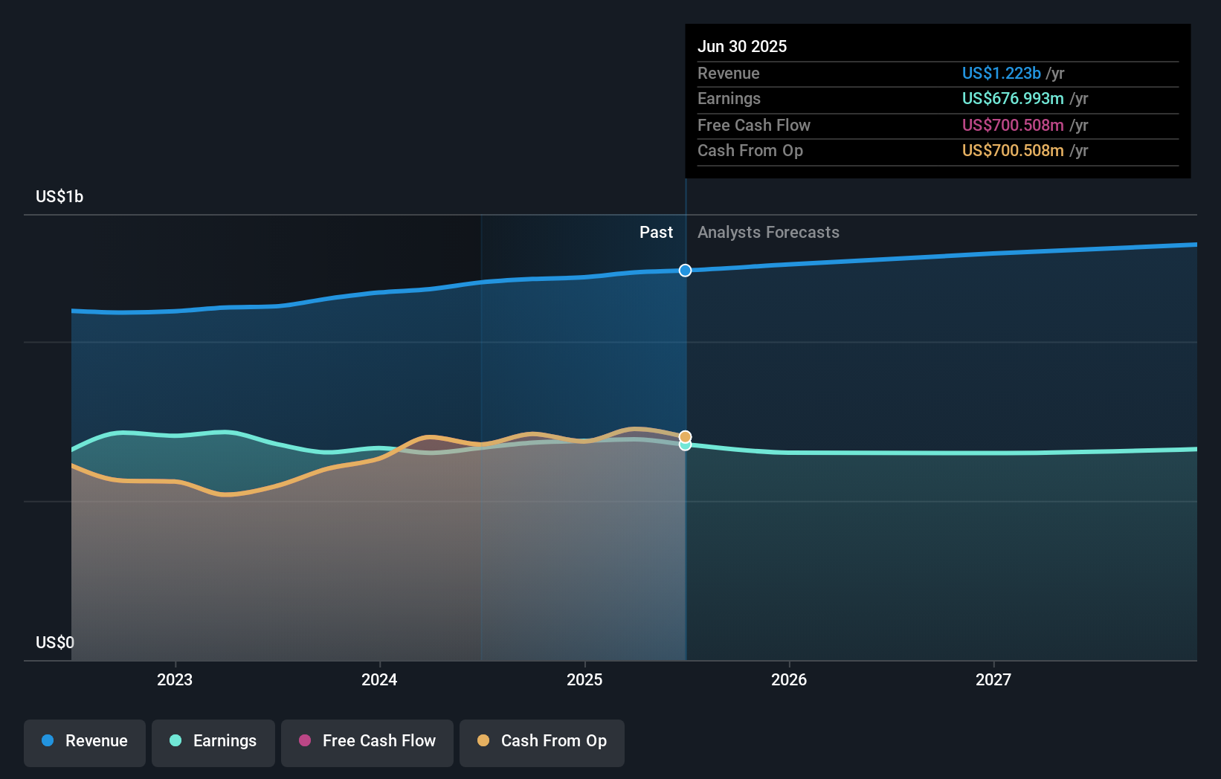Click the 2025 x-axis label

click(584, 679)
